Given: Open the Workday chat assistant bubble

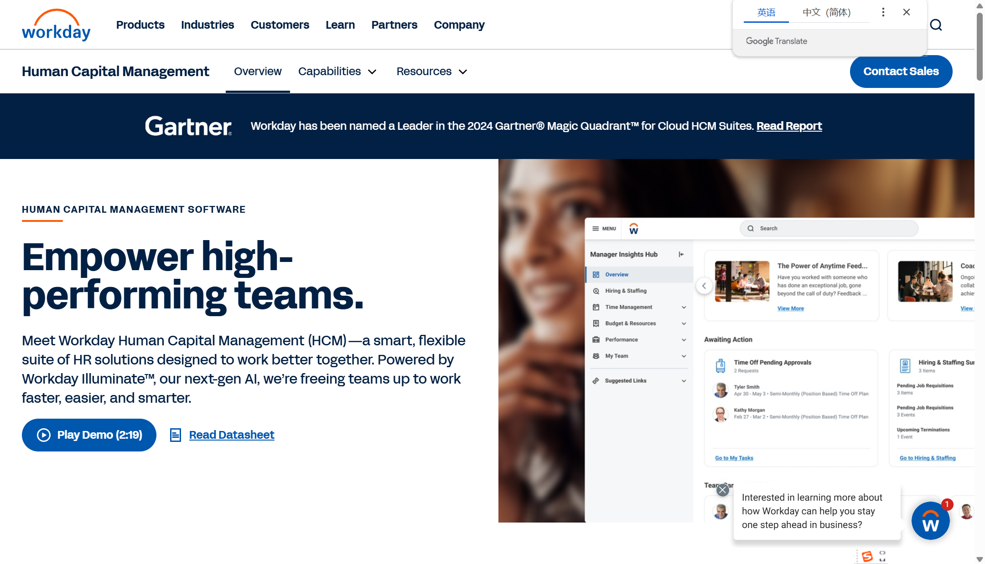Looking at the screenshot, I should (x=930, y=521).
